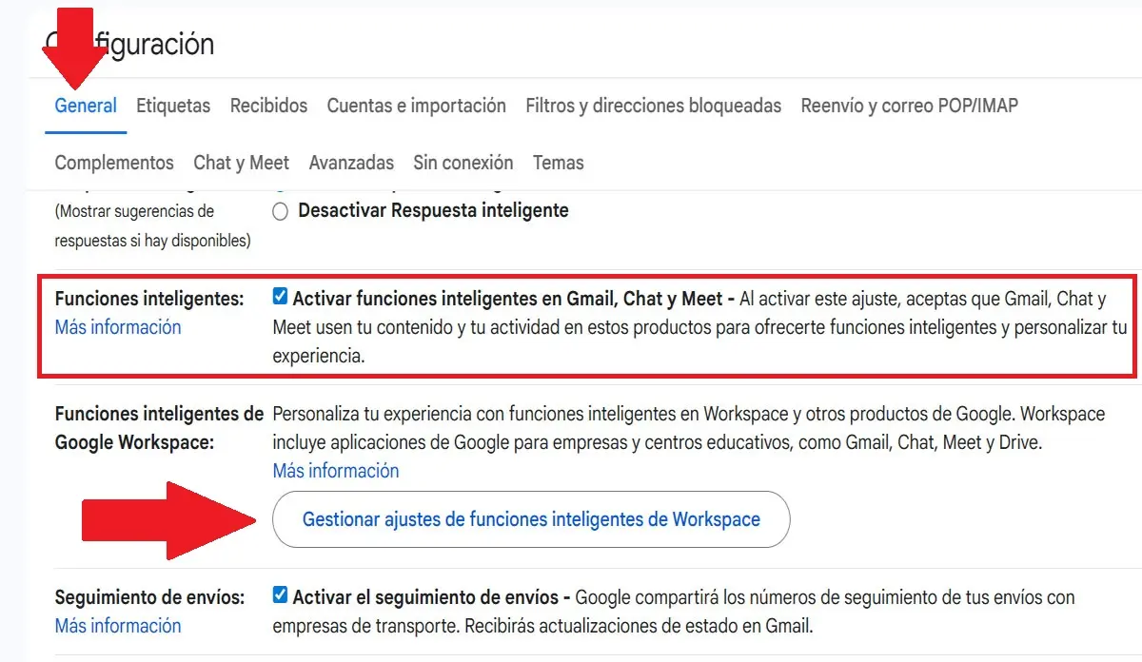Viewport: 1142px width, 662px height.
Task: Open Filtros y direcciones bloqueadas tab
Action: (653, 106)
